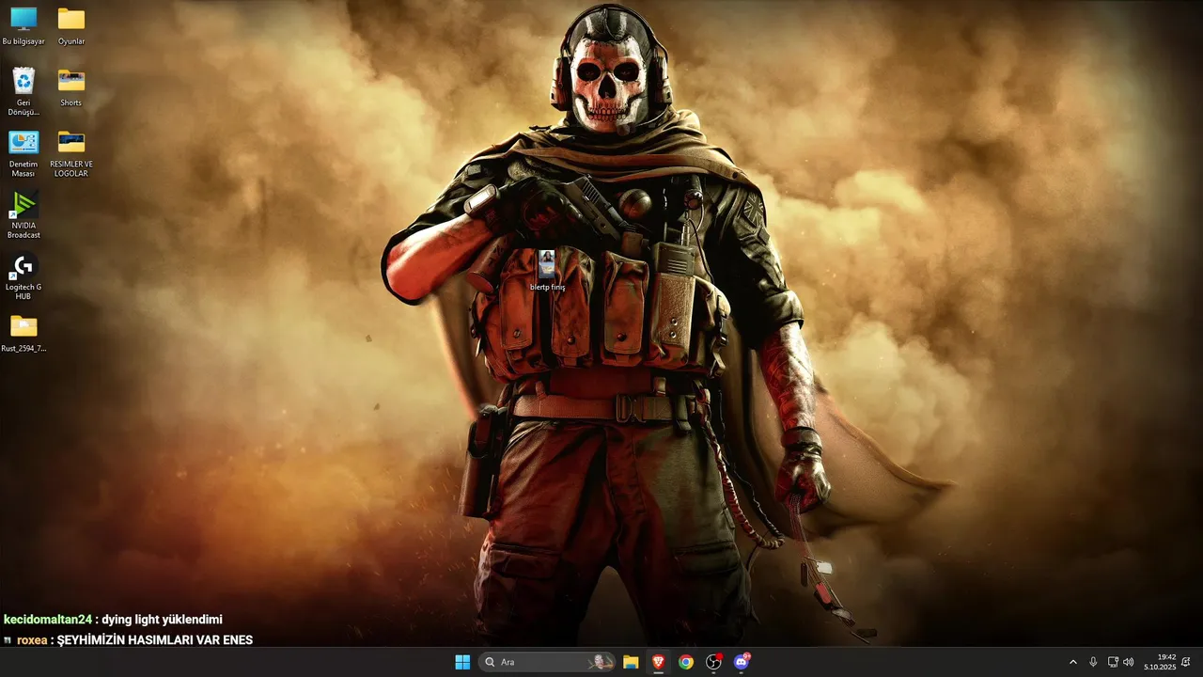This screenshot has width=1203, height=677.
Task: Open the notification bell icon
Action: pos(1186,662)
